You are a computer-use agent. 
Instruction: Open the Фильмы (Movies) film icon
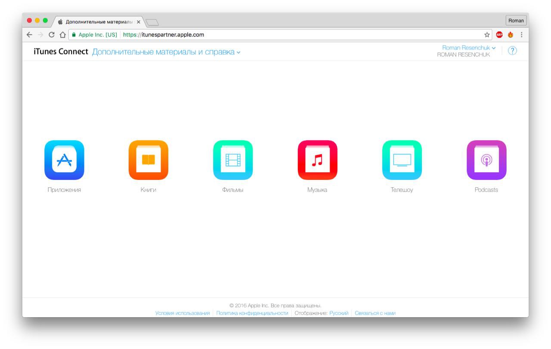[x=233, y=160]
